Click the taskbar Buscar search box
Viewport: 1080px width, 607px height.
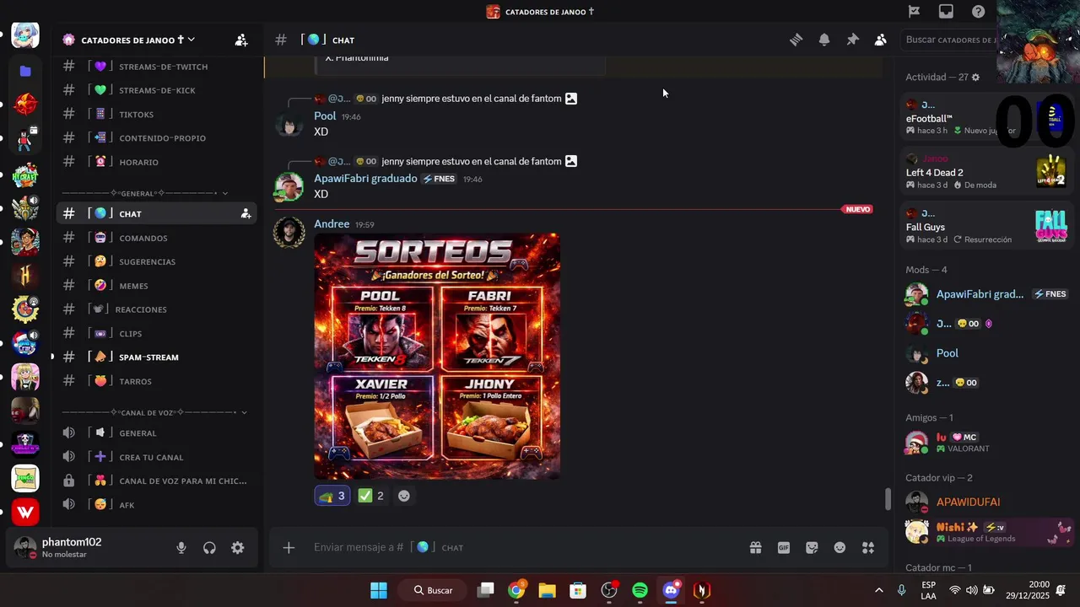pos(435,590)
